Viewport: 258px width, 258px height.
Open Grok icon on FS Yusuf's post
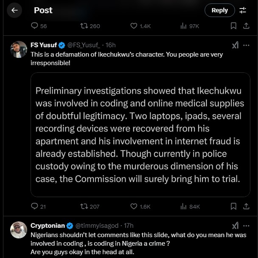click(x=235, y=45)
